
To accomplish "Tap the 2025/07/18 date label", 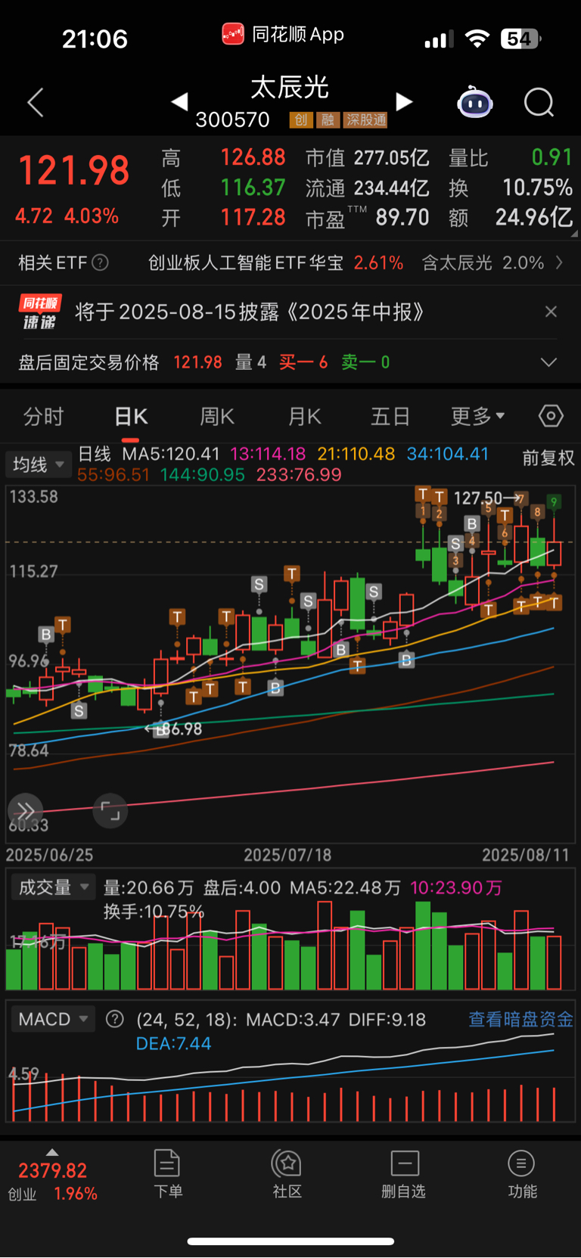I will point(287,856).
